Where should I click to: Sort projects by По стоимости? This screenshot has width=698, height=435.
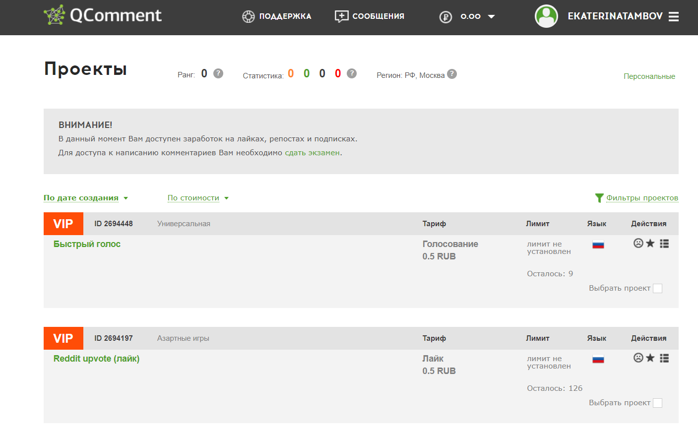coord(193,198)
